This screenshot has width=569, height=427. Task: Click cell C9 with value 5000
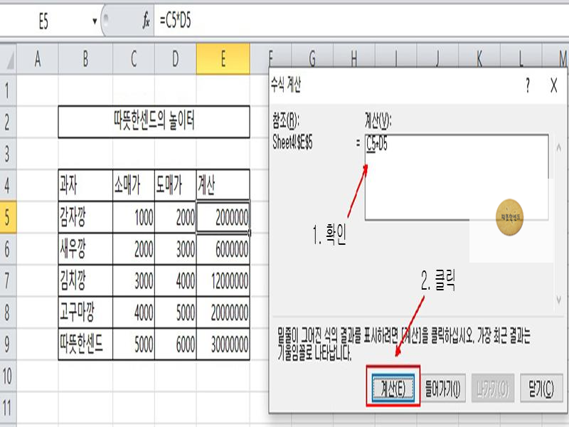point(134,344)
